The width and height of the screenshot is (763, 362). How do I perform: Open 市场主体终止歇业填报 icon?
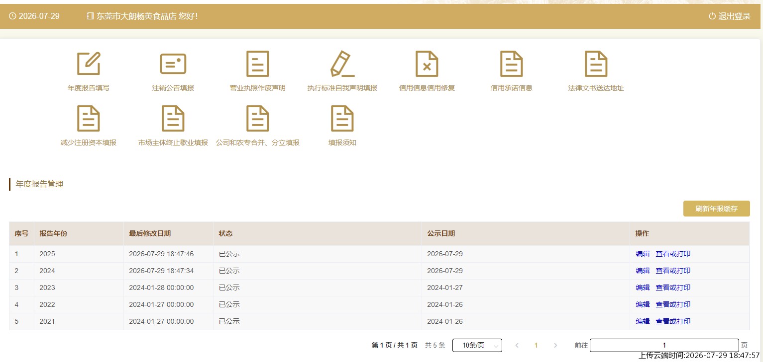pos(173,118)
